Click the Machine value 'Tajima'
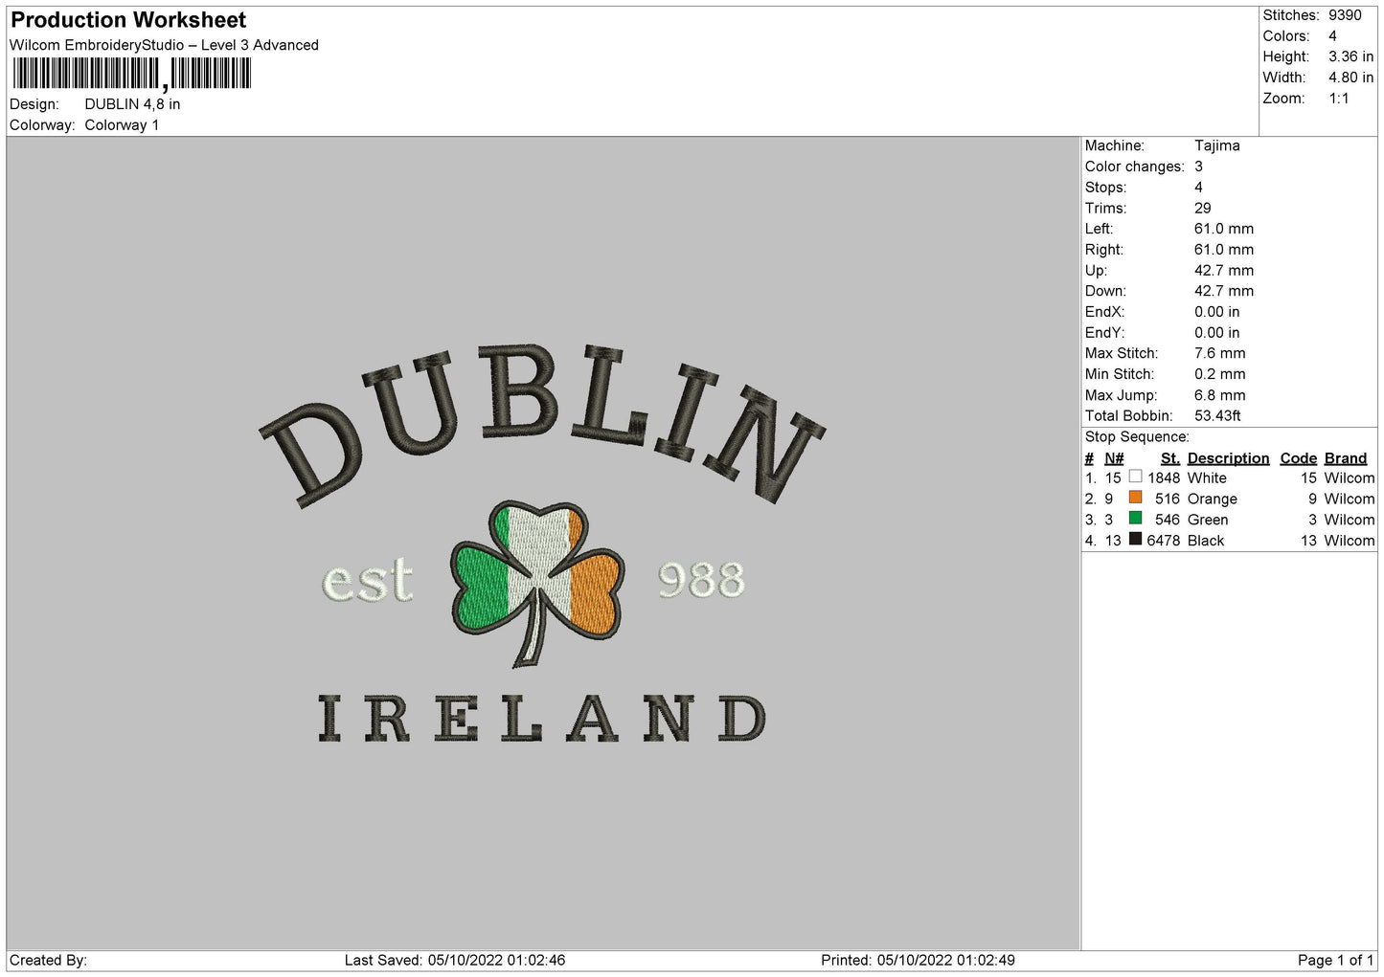1384x977 pixels. pos(1217,145)
